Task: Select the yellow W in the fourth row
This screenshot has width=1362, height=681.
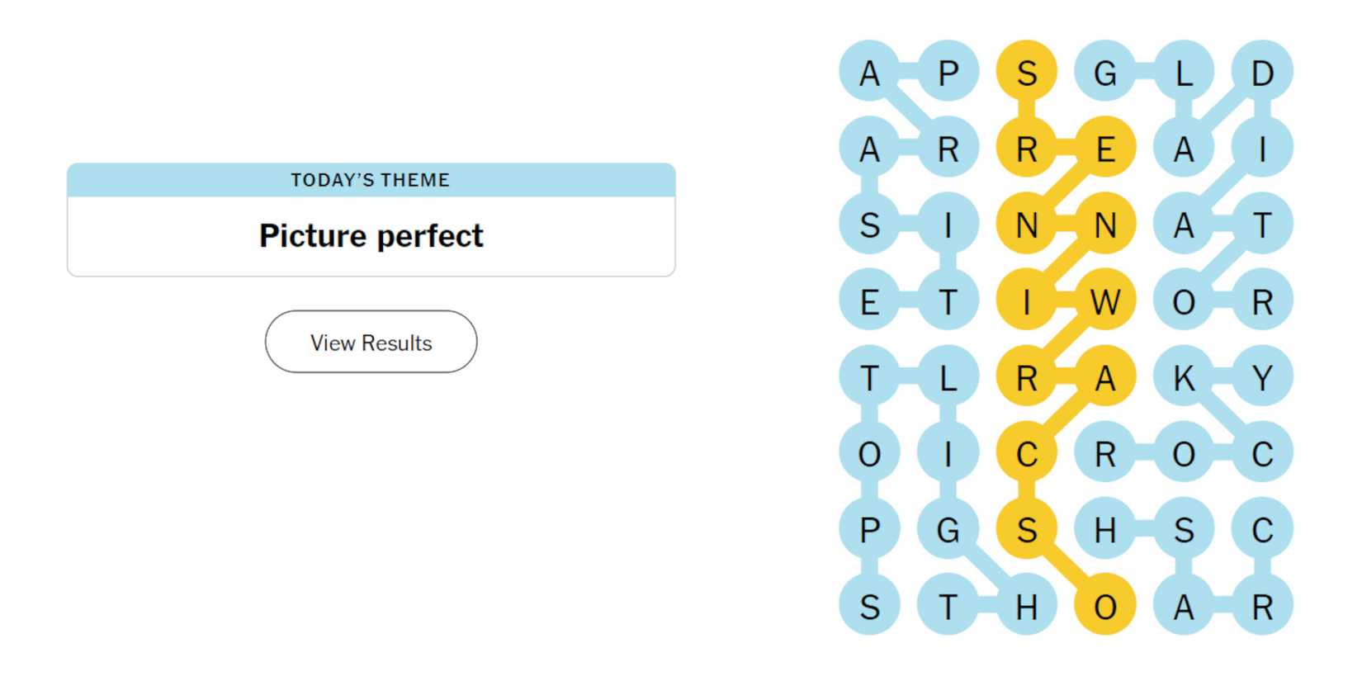Action: (x=1106, y=301)
